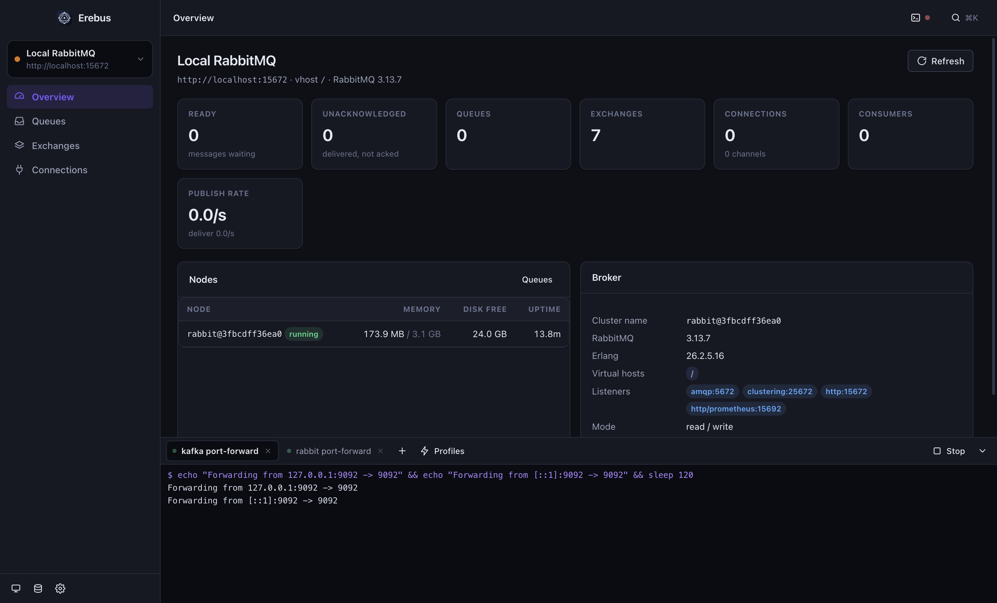997x603 pixels.
Task: Click the Exchanges layers icon in sidebar
Action: coord(19,145)
